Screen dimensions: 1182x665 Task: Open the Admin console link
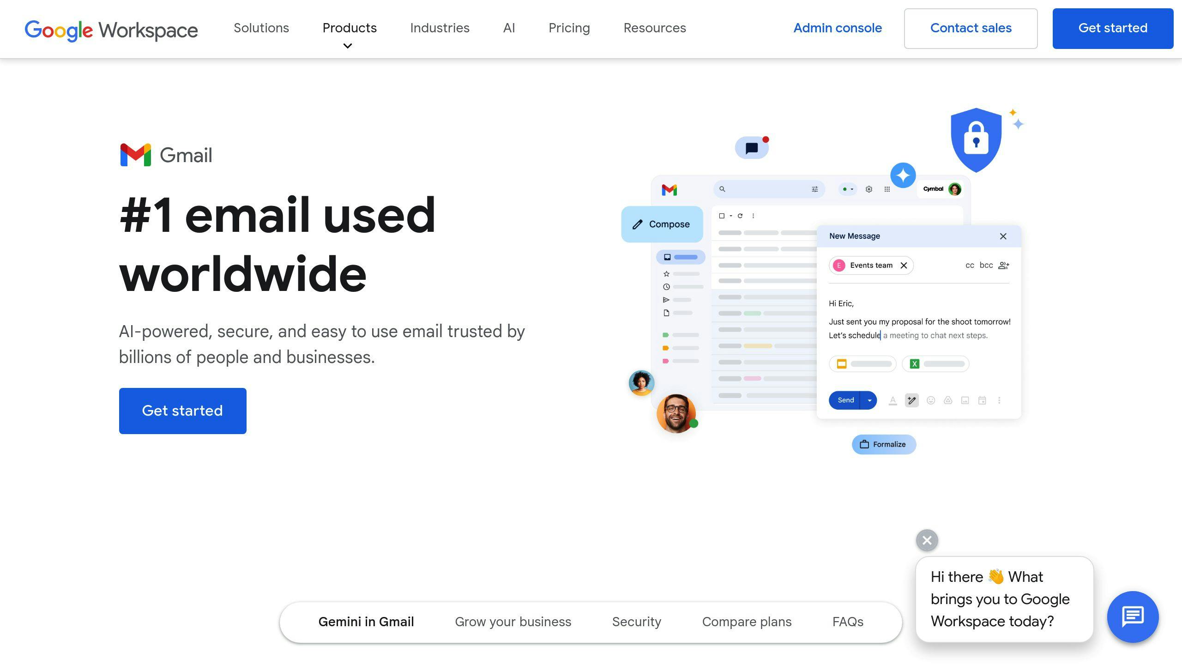[838, 28]
